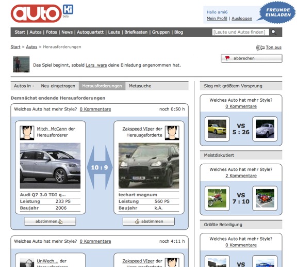Switch to the Autos in - tab
This screenshot has width=297, height=267.
pos(24,86)
